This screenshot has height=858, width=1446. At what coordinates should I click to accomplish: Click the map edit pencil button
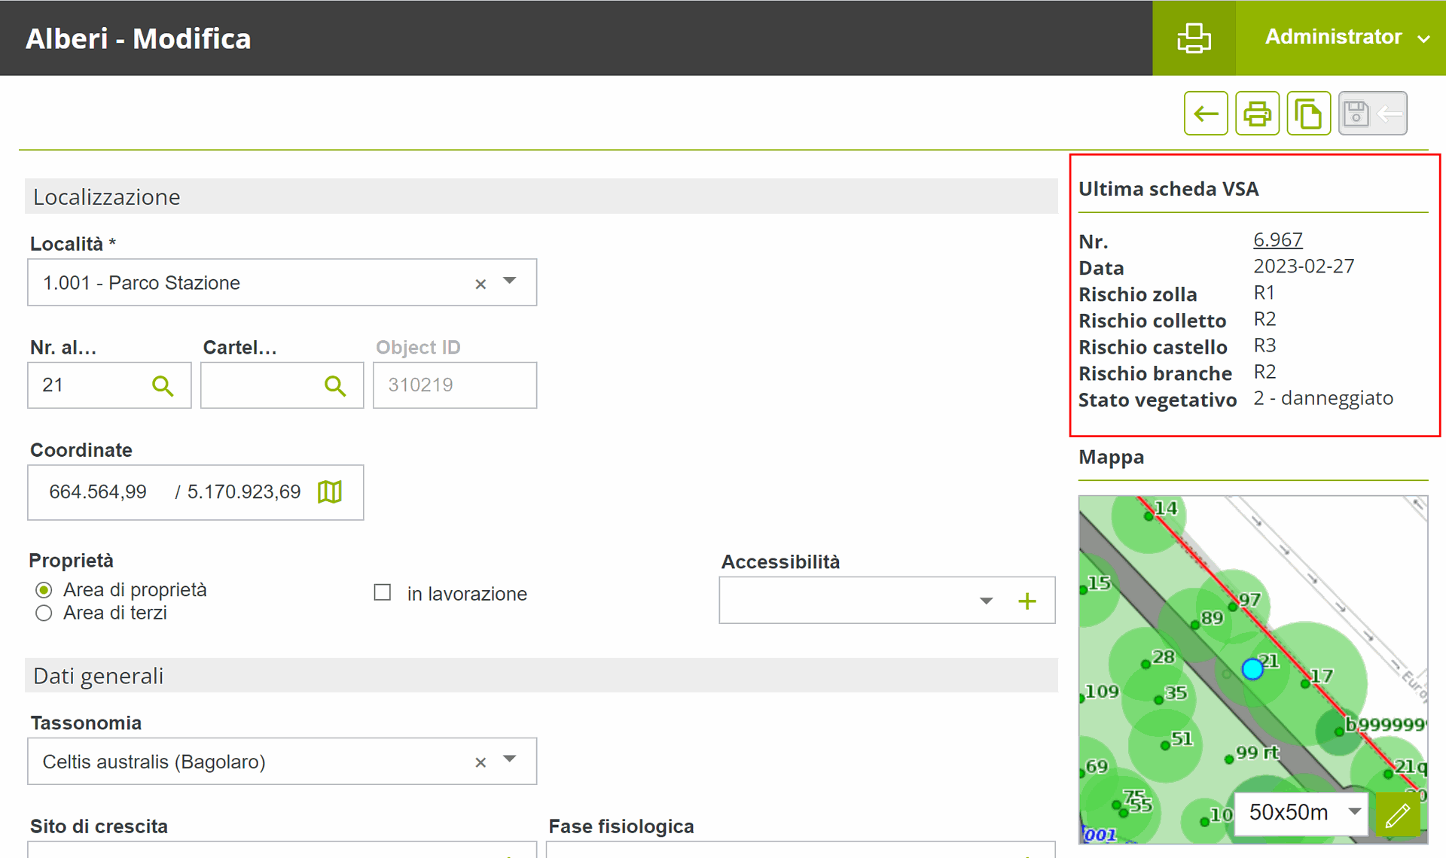[1397, 814]
